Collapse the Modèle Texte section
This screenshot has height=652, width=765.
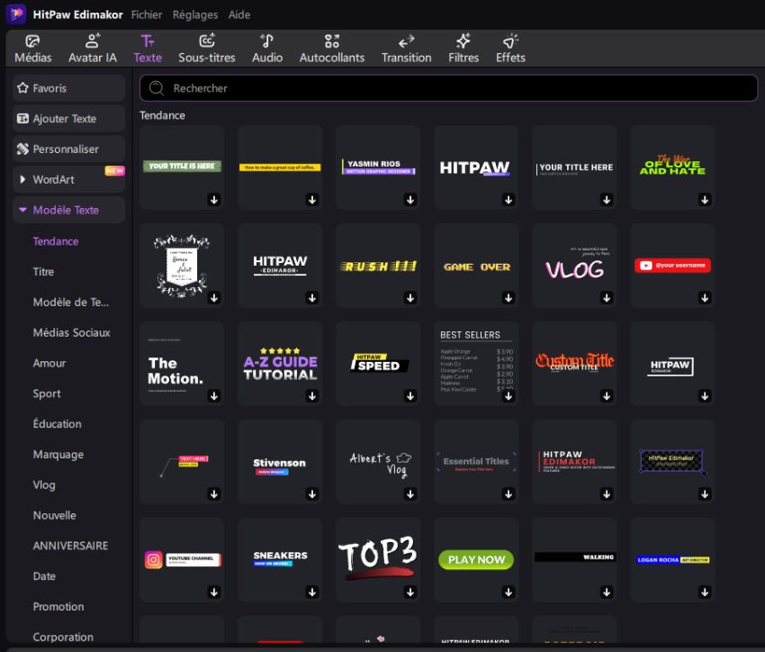tap(68, 210)
